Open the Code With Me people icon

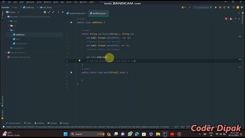183,7
